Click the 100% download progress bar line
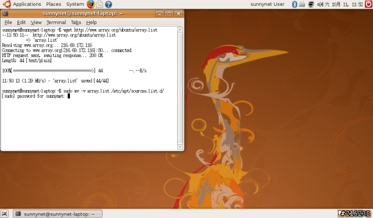Image resolution: width=373 pixels, height=218 pixels. (74, 71)
